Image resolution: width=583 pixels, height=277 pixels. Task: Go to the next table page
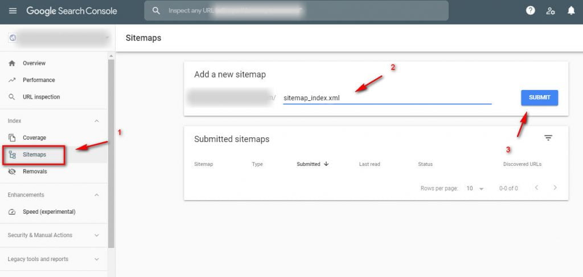pos(555,188)
